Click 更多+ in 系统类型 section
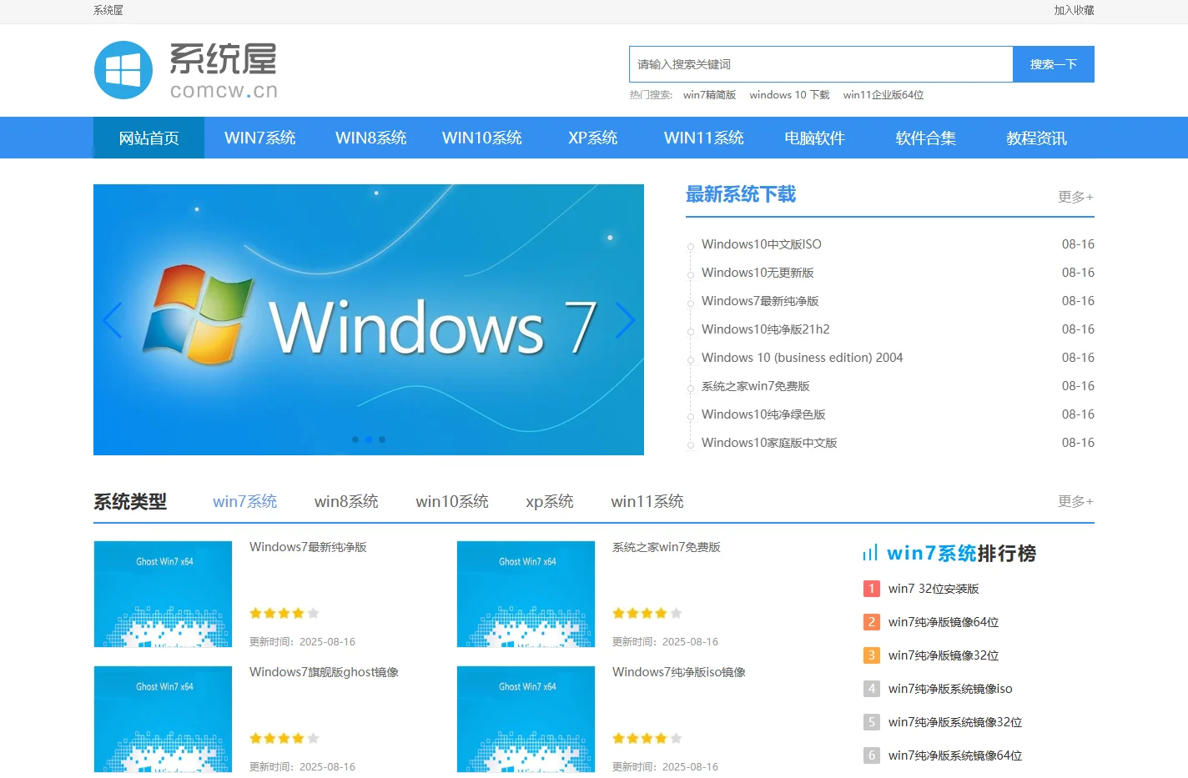 pos(1075,501)
